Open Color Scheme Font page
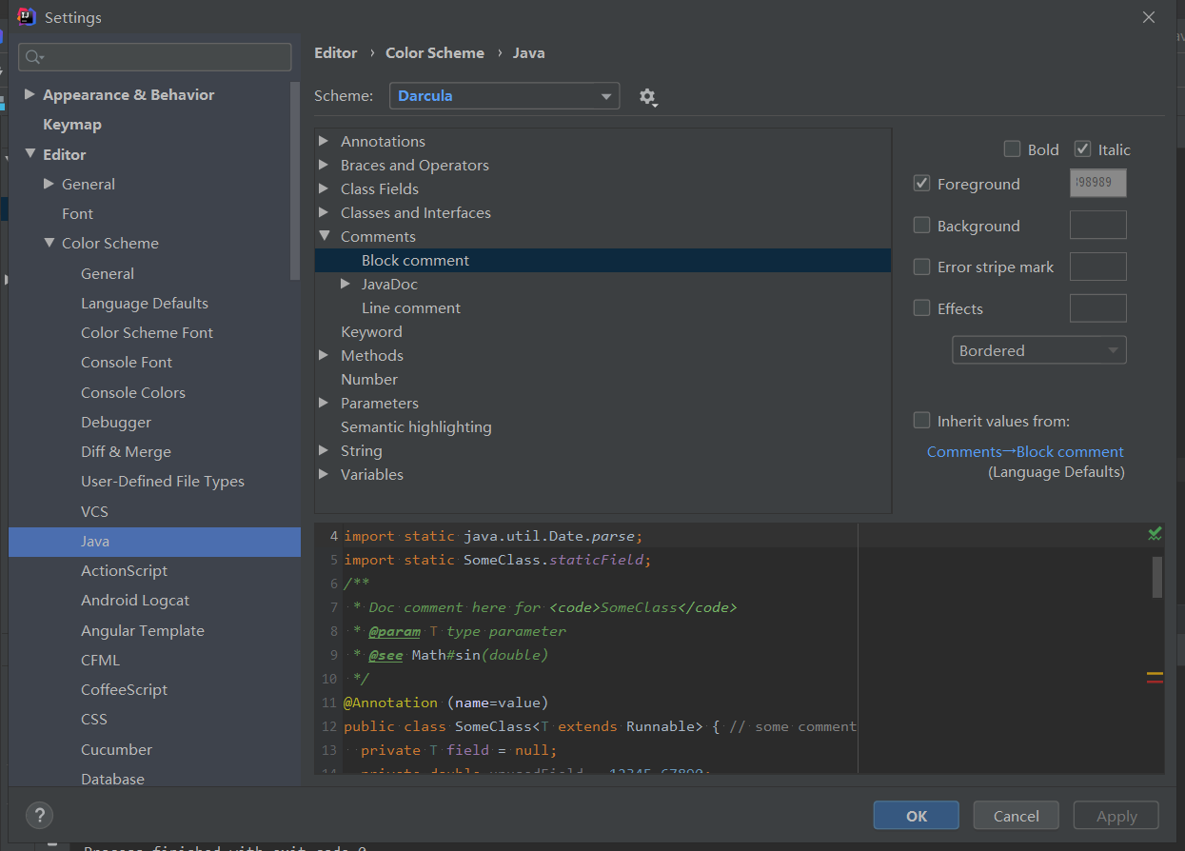Viewport: 1185px width, 851px height. pyautogui.click(x=147, y=332)
